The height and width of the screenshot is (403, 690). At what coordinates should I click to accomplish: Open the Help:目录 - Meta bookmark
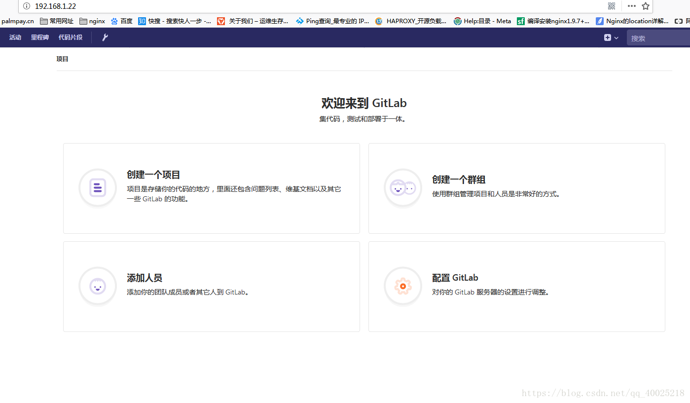482,21
